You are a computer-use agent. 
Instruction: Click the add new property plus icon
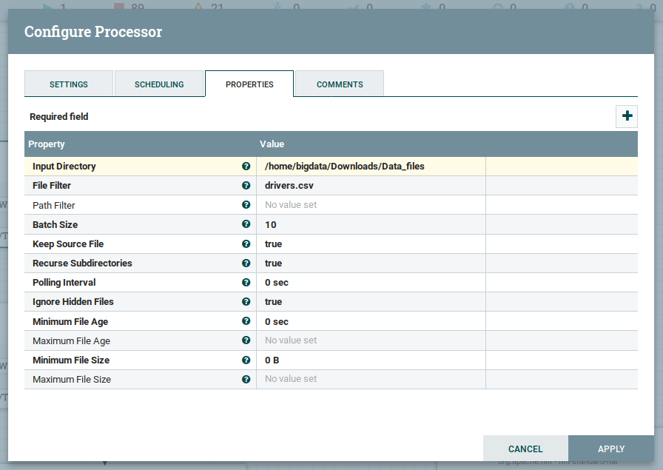click(627, 116)
